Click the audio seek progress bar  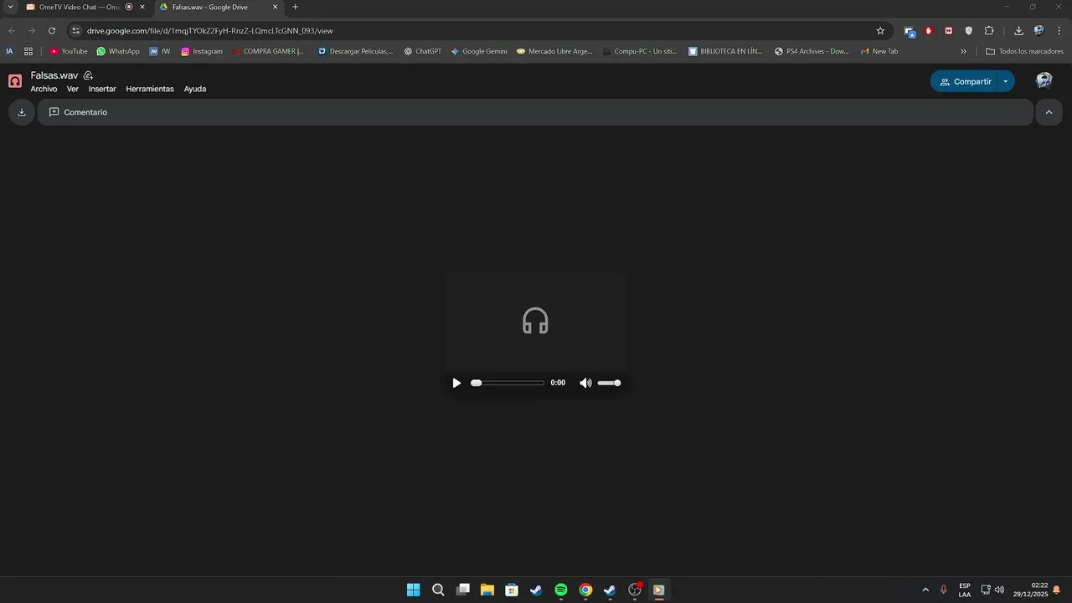coord(508,383)
